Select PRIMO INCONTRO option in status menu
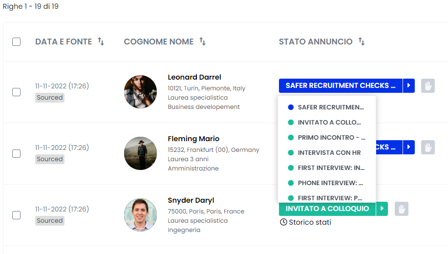Image resolution: width=448 pixels, height=254 pixels. point(326,137)
